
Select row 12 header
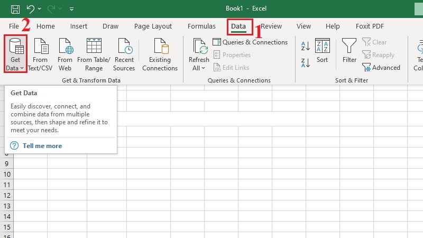click(x=7, y=195)
